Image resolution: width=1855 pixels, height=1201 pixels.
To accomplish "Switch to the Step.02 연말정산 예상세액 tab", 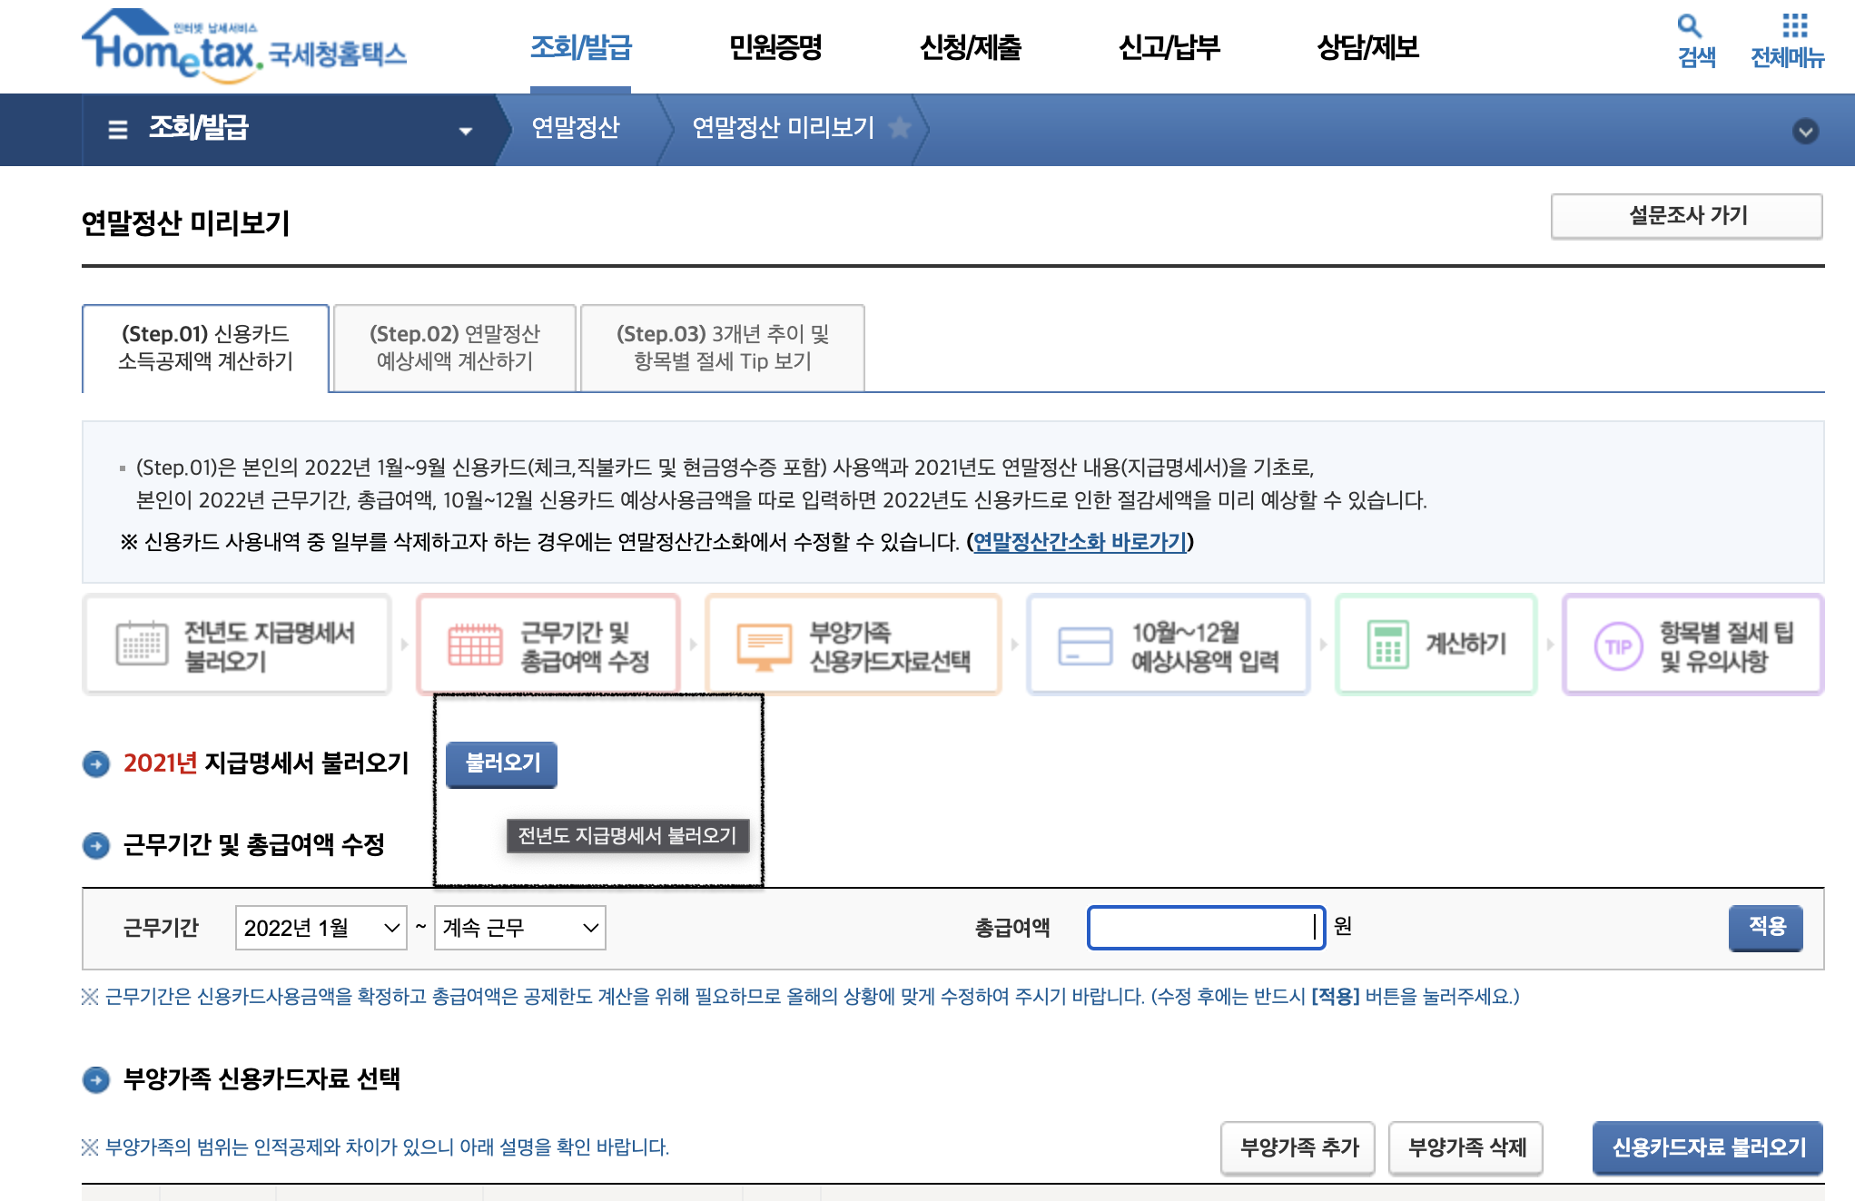I will pos(454,348).
